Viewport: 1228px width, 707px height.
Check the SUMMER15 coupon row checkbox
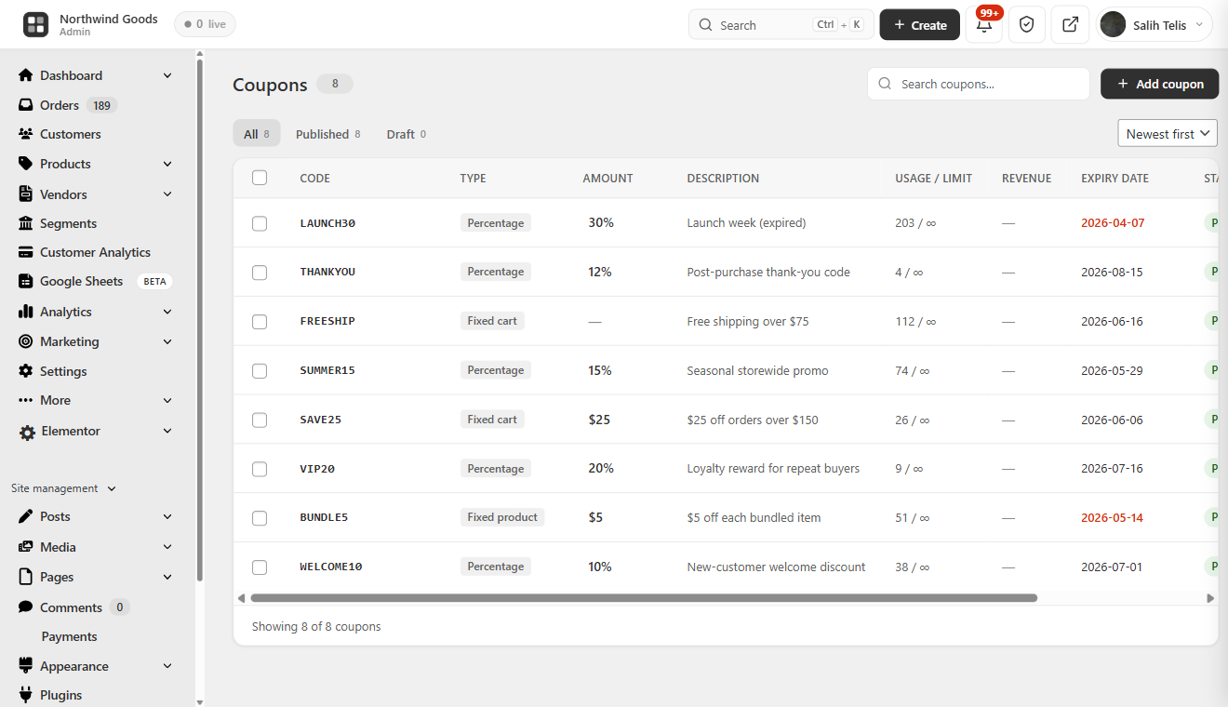point(260,371)
